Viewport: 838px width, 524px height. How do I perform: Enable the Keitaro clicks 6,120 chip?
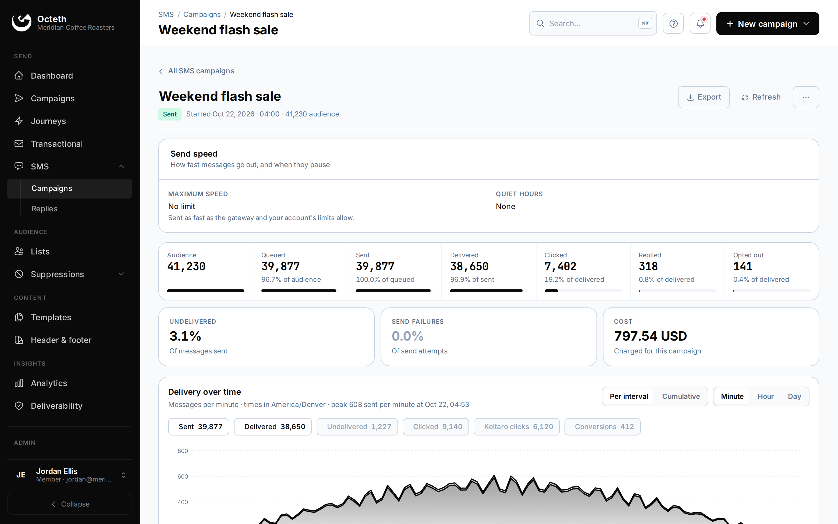pyautogui.click(x=517, y=426)
